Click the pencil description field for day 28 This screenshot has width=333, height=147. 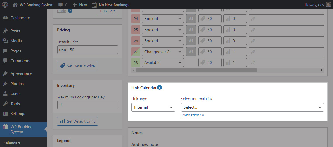(x=286, y=62)
